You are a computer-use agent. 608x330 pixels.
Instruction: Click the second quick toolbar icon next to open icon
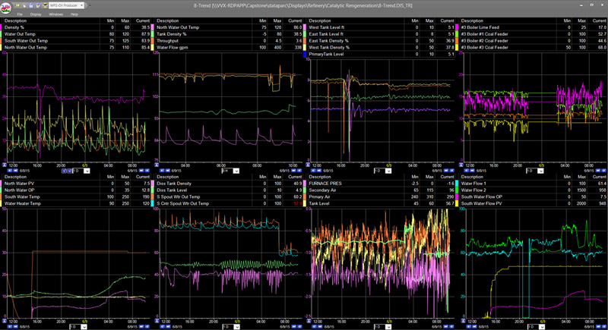pos(24,5)
